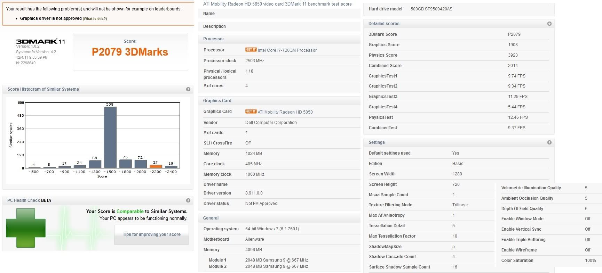
Task: Click the green "Comparable" word in health check
Action: [130, 211]
